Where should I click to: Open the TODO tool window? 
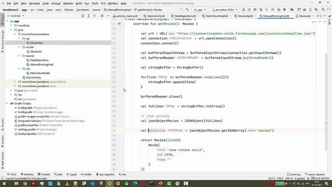point(11,175)
